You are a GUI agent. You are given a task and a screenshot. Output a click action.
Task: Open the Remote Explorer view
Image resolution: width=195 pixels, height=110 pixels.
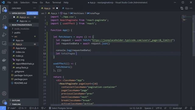pyautogui.click(x=4, y=43)
